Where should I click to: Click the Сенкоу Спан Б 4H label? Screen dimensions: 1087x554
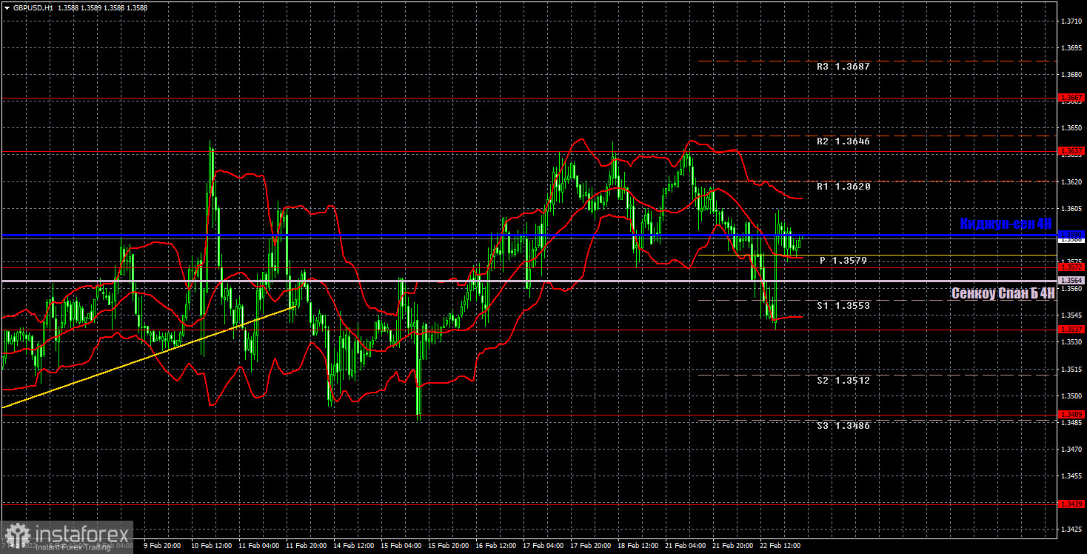point(1003,293)
